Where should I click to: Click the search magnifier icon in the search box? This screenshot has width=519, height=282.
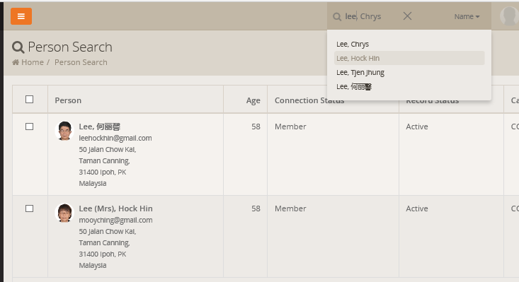click(x=337, y=17)
